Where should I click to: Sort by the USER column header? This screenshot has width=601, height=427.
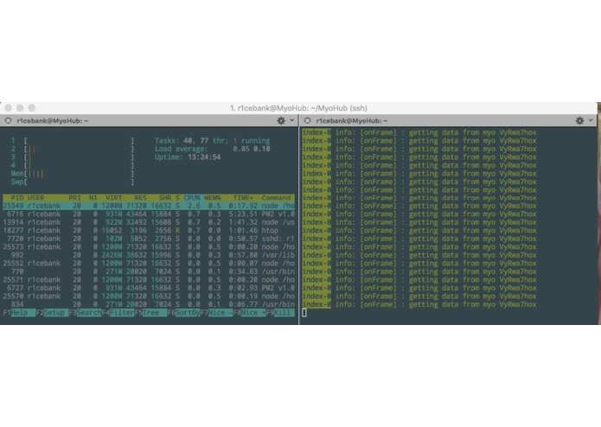click(x=35, y=198)
